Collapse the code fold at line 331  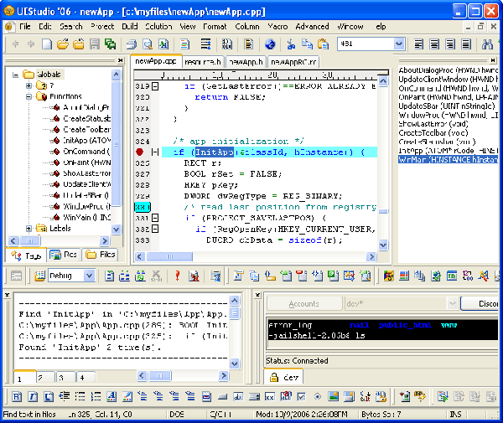tap(155, 218)
